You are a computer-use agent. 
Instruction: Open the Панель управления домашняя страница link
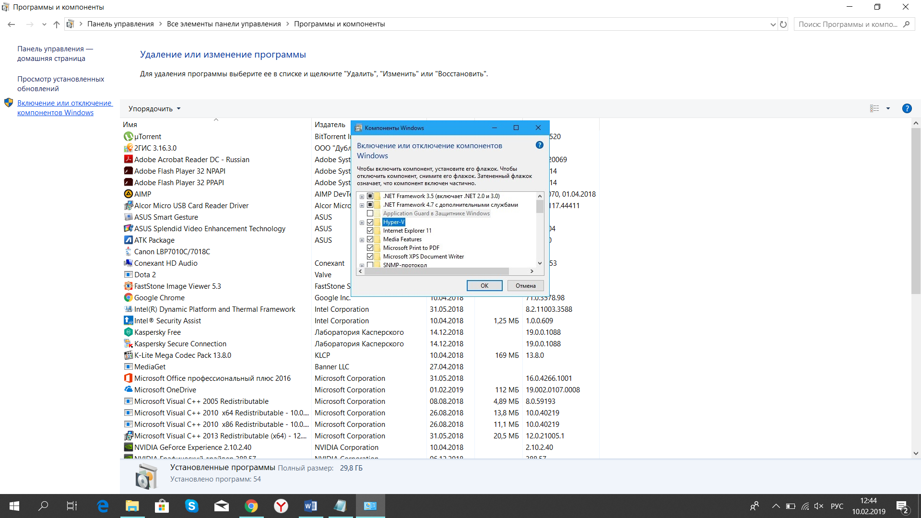click(x=55, y=54)
